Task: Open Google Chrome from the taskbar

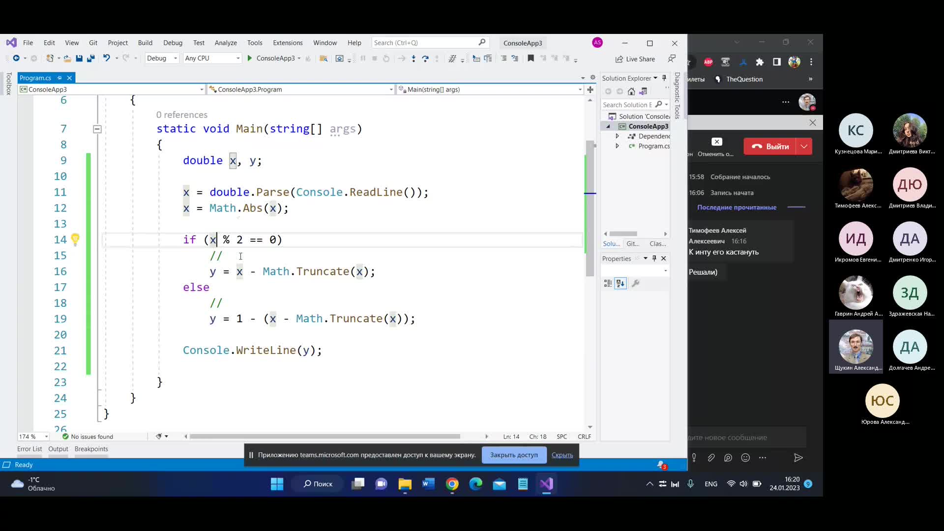Action: [x=452, y=484]
